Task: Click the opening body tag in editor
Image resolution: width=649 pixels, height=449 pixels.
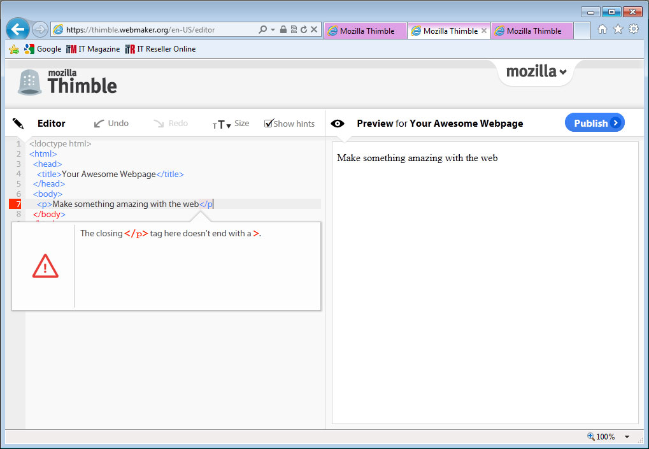Action: [48, 194]
